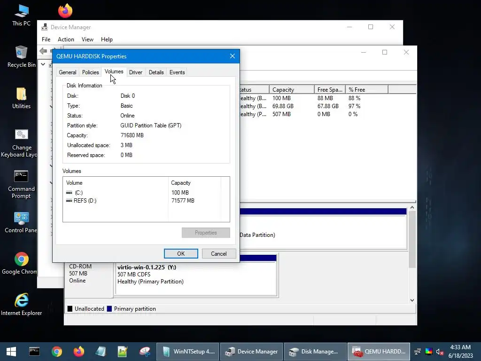Switch to Disk Management taskbar button

pos(315,352)
